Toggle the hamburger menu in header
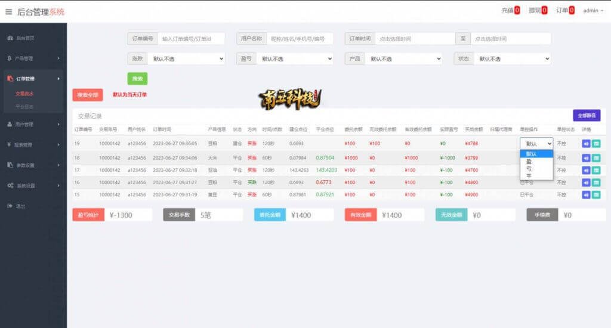This screenshot has width=611, height=328. click(x=8, y=11)
